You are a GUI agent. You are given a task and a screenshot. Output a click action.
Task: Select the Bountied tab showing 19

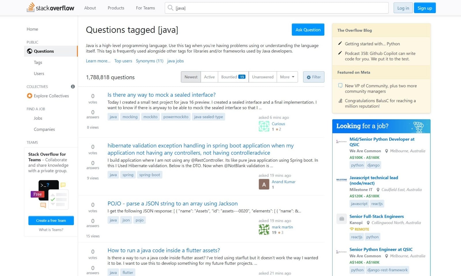pyautogui.click(x=233, y=77)
